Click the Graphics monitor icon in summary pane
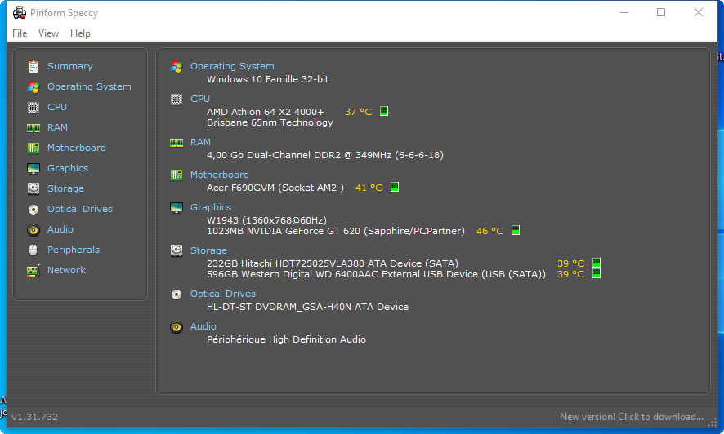Viewport: 724px width, 434px height. (177, 208)
